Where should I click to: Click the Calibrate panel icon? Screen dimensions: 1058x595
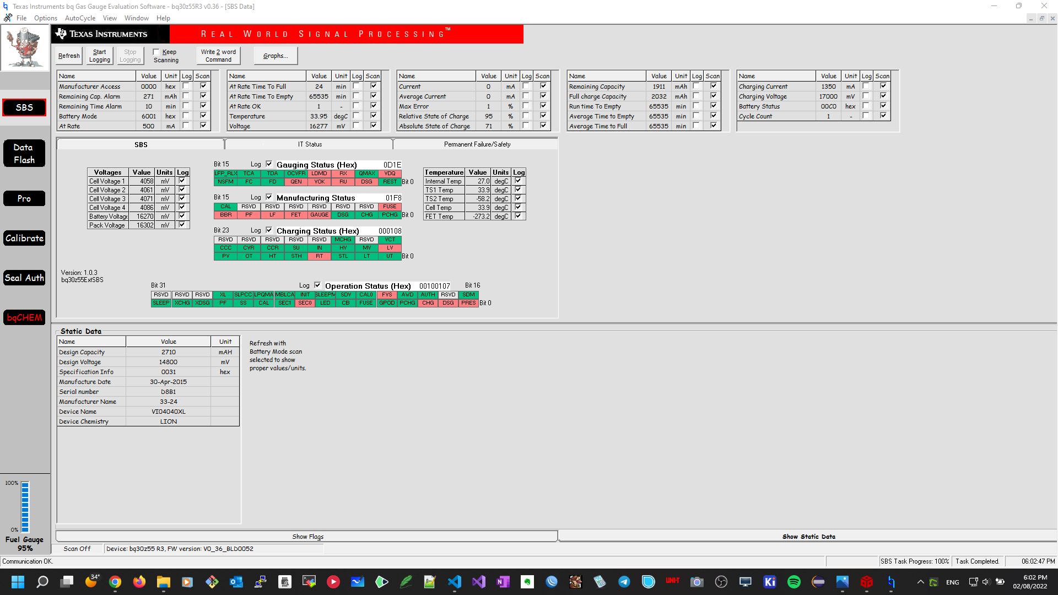tap(24, 237)
